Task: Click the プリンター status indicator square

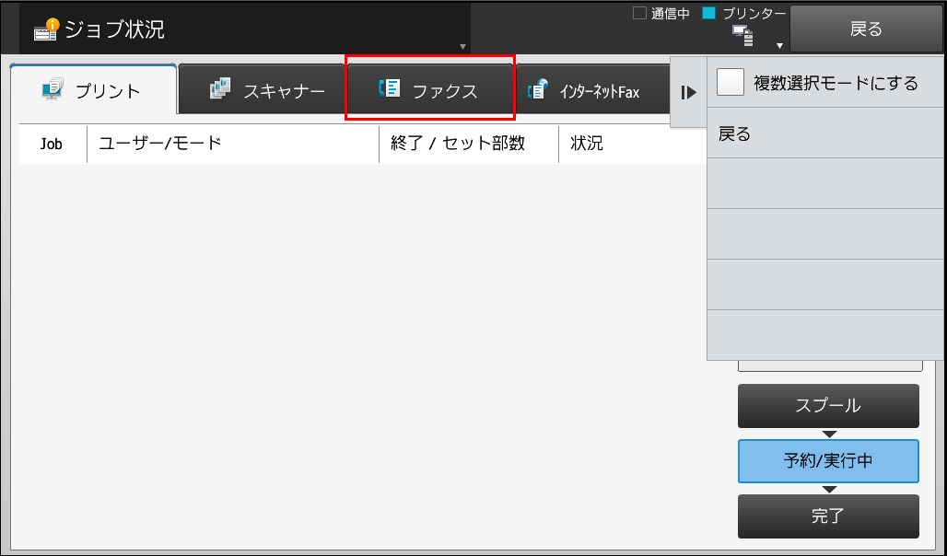Action: click(x=709, y=13)
